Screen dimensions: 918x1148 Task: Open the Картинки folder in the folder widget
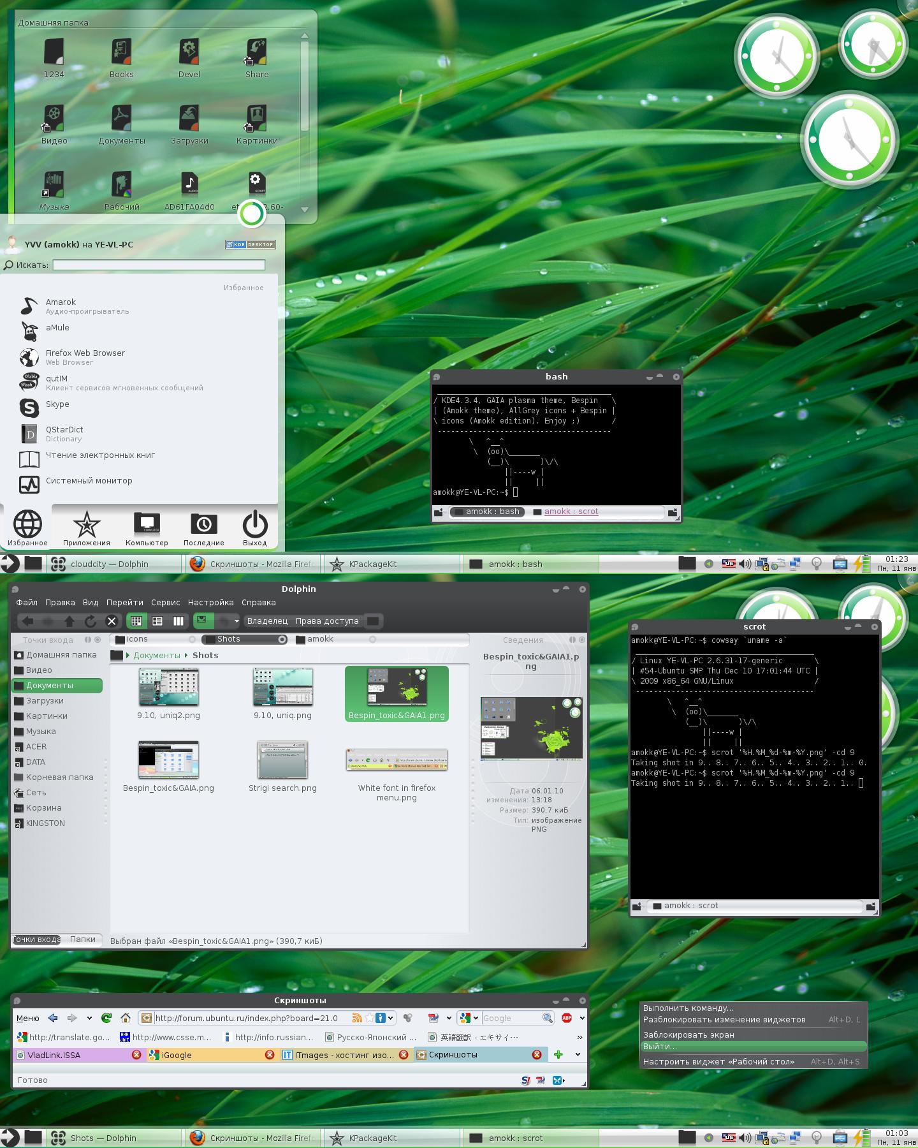pyautogui.click(x=257, y=124)
